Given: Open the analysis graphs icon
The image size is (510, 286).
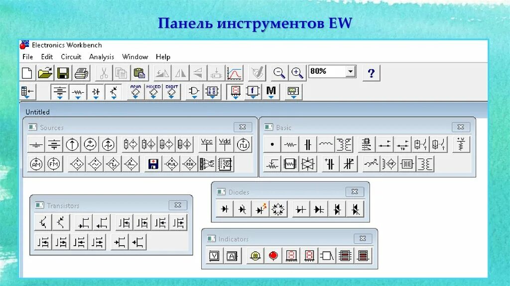Looking at the screenshot, I should point(235,73).
